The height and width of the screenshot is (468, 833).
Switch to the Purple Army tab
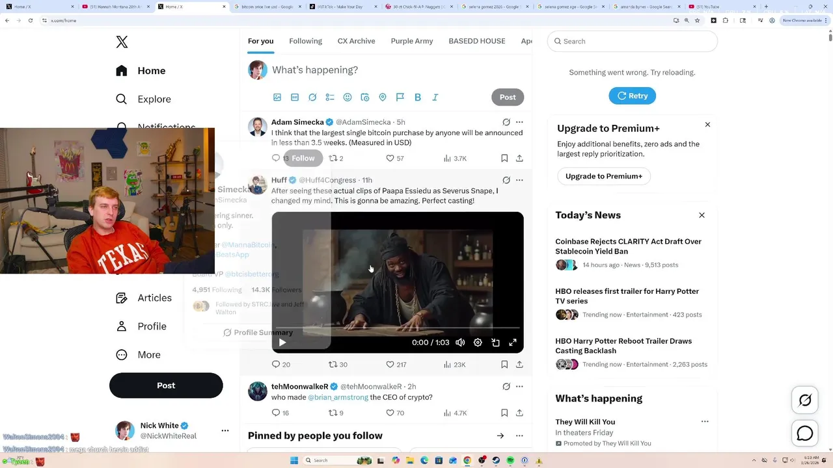(412, 41)
